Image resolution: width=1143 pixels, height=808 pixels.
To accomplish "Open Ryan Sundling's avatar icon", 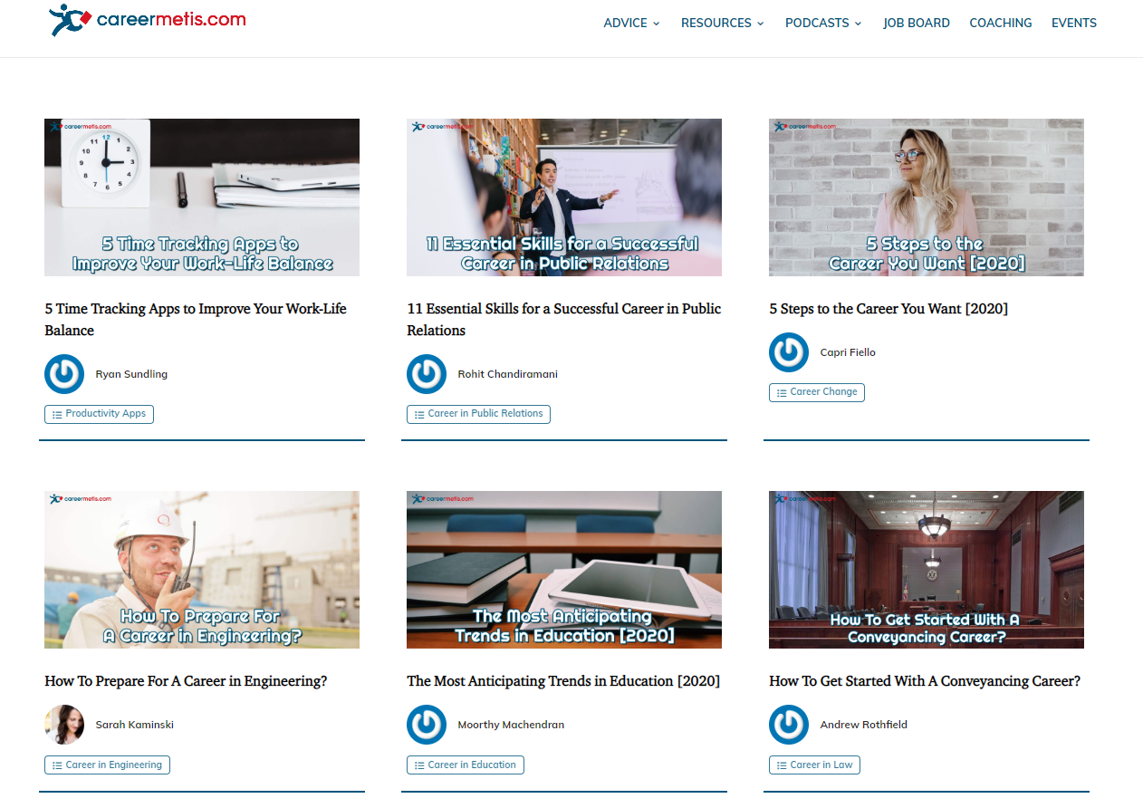I will 64,373.
